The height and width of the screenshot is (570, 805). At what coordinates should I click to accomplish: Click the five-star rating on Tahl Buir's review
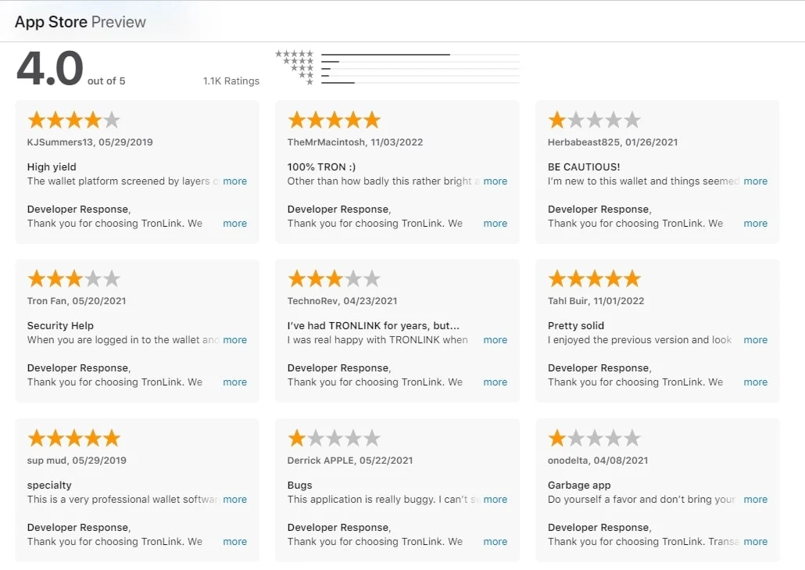point(595,279)
